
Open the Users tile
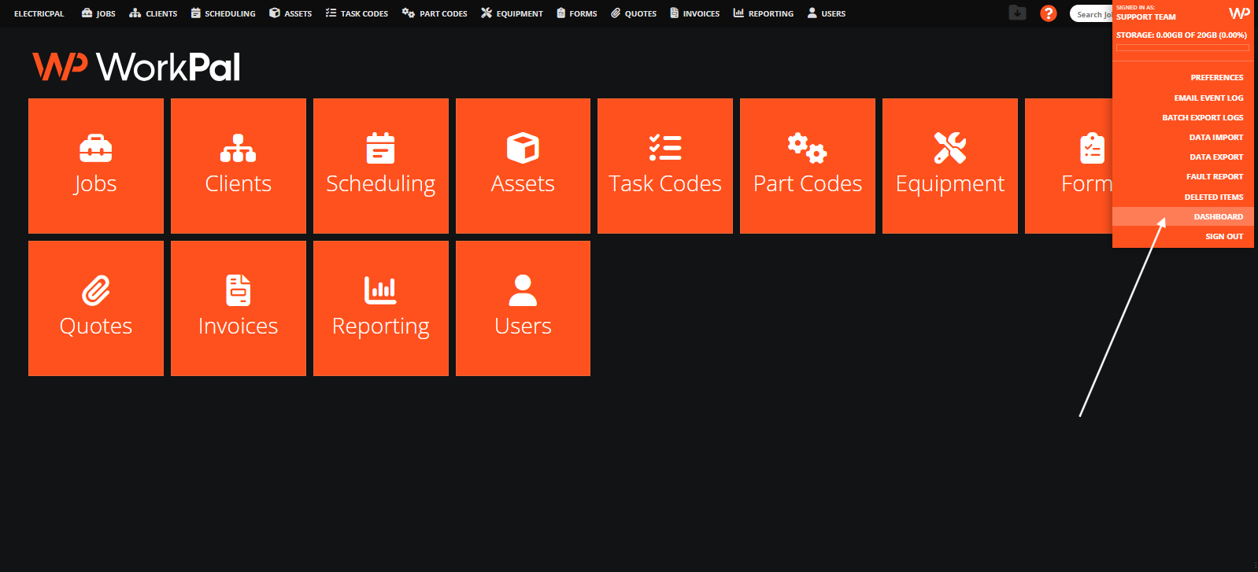point(523,308)
